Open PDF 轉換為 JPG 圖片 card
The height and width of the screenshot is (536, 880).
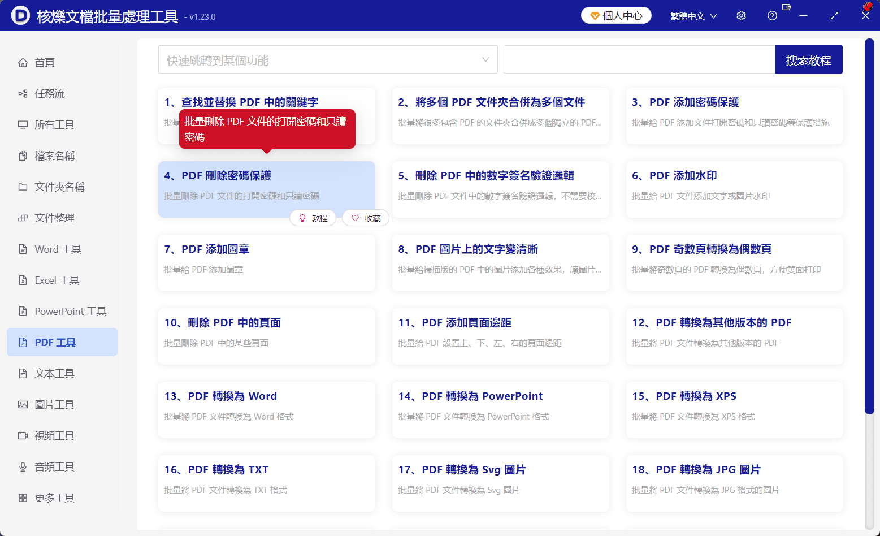[x=734, y=483]
